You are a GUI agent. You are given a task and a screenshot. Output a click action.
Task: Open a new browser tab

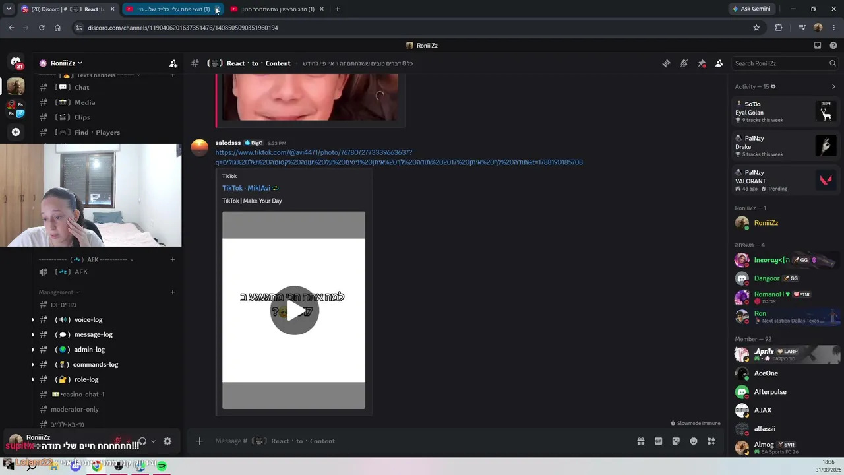coord(337,9)
